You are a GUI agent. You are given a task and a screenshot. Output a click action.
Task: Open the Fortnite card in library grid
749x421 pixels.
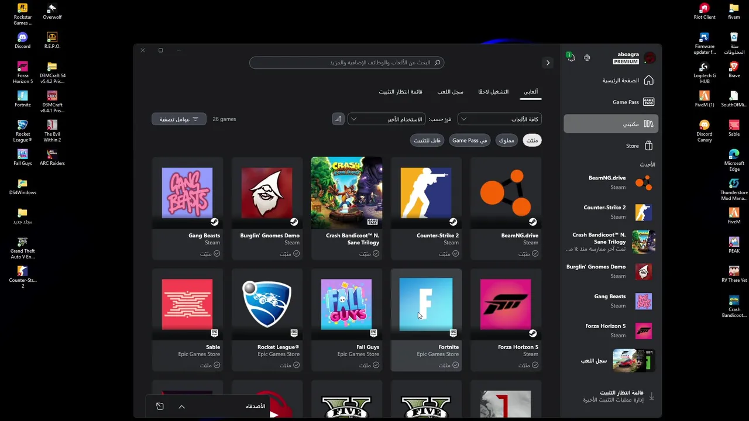pos(426,320)
